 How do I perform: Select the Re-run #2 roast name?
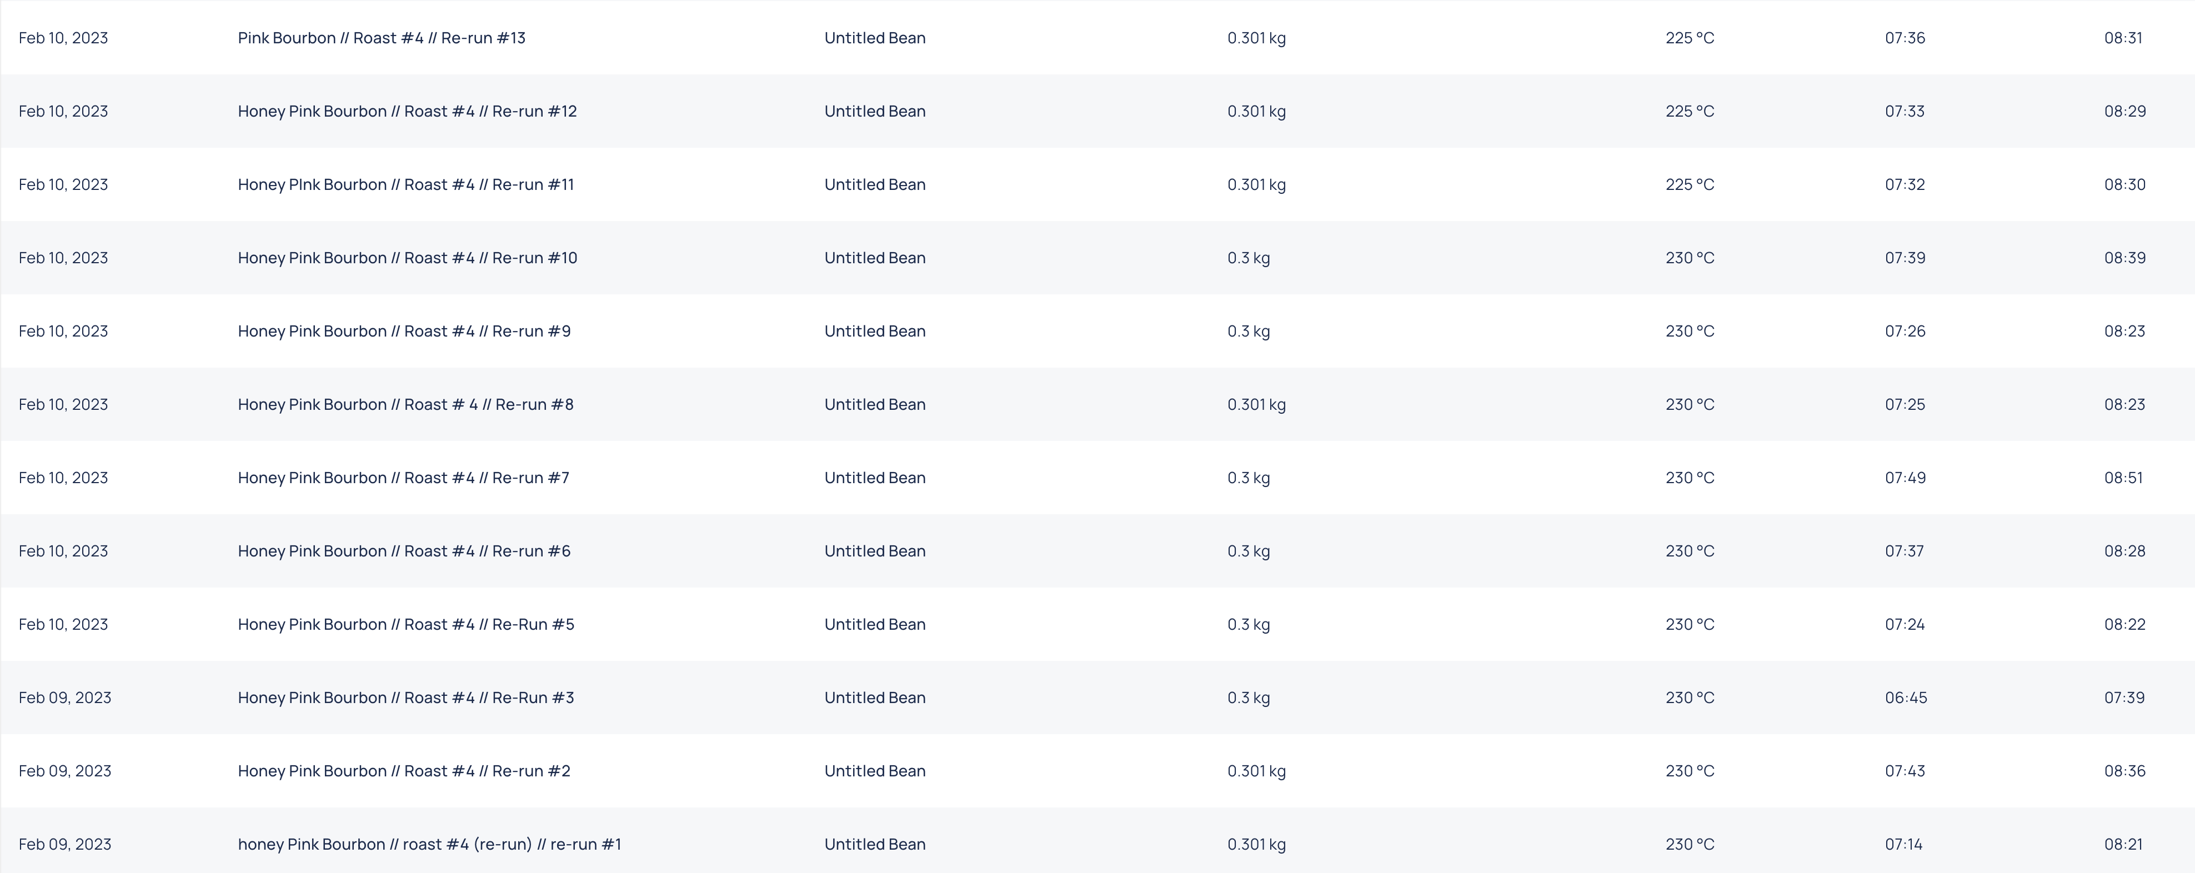coord(404,770)
